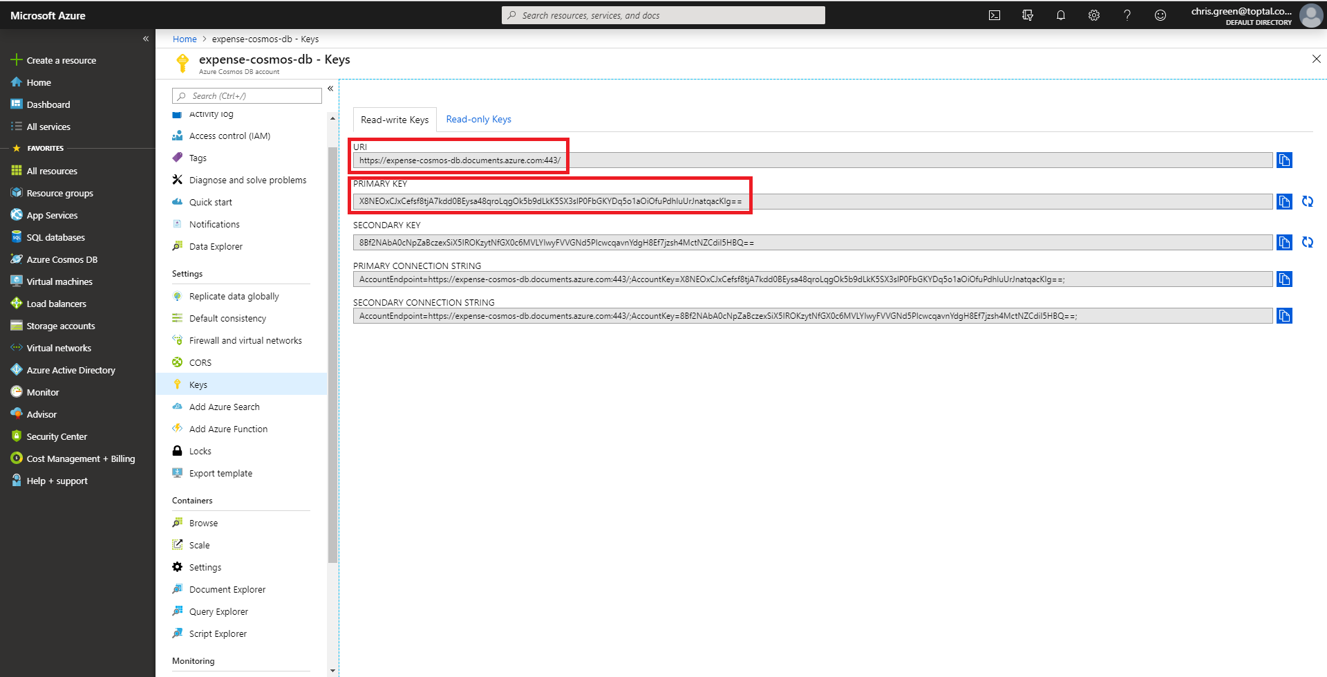Copy the primary connection string
Viewport: 1327px width, 677px height.
point(1284,279)
